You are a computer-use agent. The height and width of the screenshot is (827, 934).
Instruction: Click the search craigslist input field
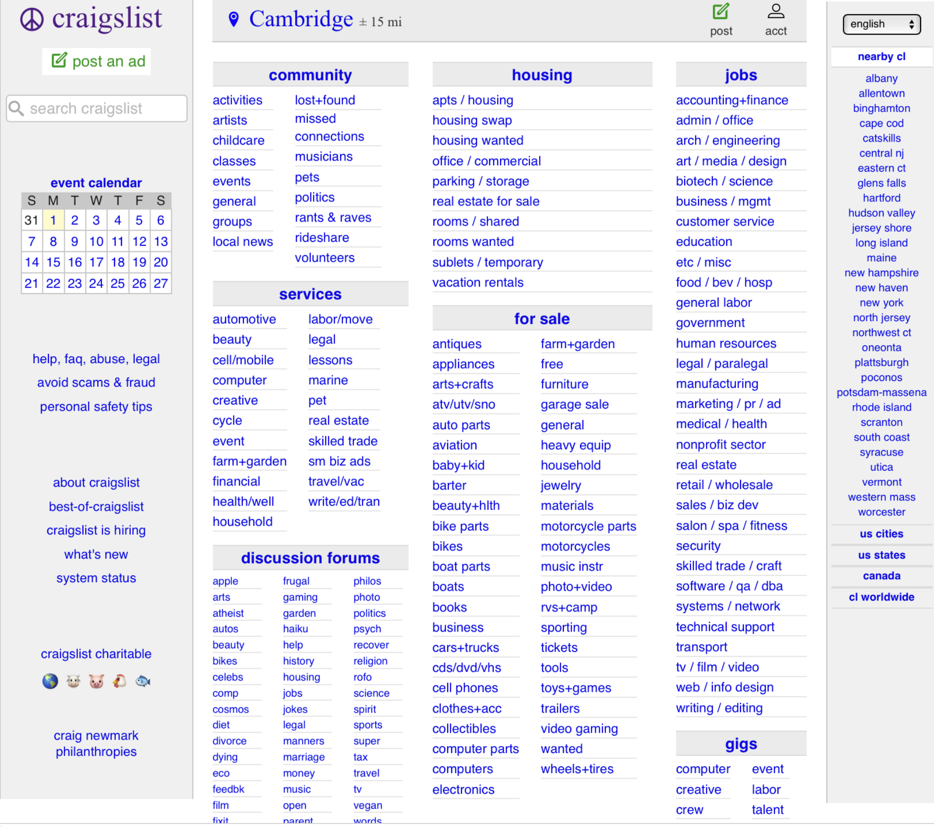tap(97, 109)
